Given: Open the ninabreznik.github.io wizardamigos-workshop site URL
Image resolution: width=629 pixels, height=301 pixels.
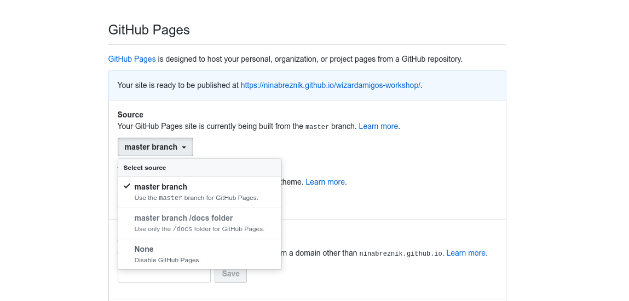Looking at the screenshot, I should [x=331, y=85].
